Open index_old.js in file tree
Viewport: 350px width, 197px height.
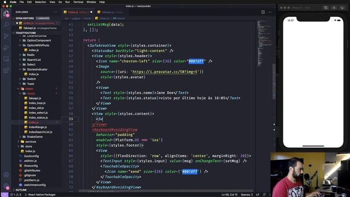pos(36,108)
